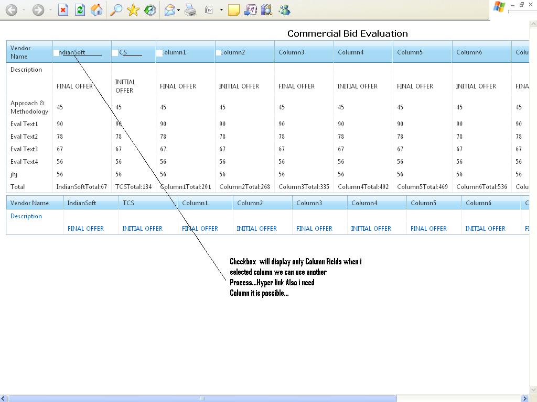537x402 pixels.
Task: Expand the Edit with Word dropdown arrow
Action: pos(221,10)
